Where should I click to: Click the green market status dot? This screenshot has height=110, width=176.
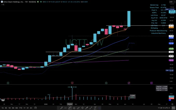coord(41,2)
